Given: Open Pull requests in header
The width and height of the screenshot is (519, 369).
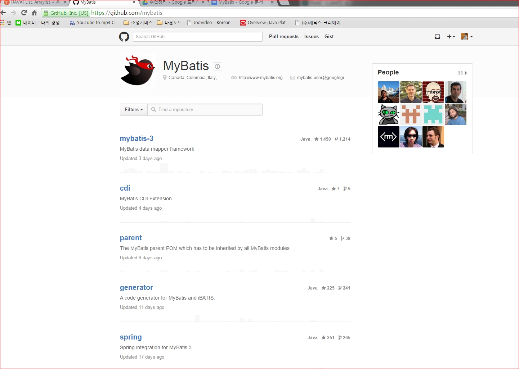Looking at the screenshot, I should tap(284, 37).
